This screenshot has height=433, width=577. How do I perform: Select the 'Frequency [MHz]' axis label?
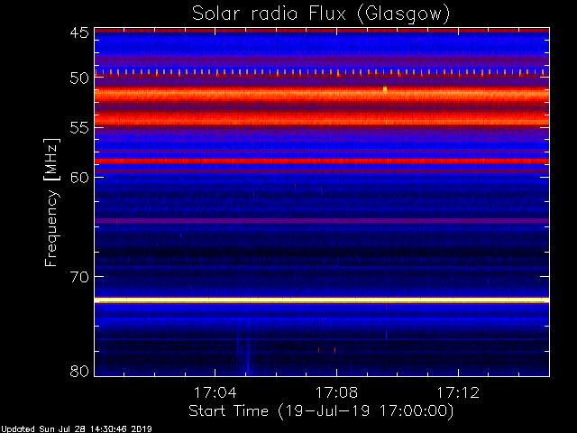click(51, 202)
